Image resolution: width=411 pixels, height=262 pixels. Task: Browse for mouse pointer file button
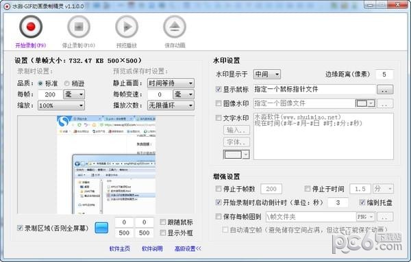pos(385,90)
